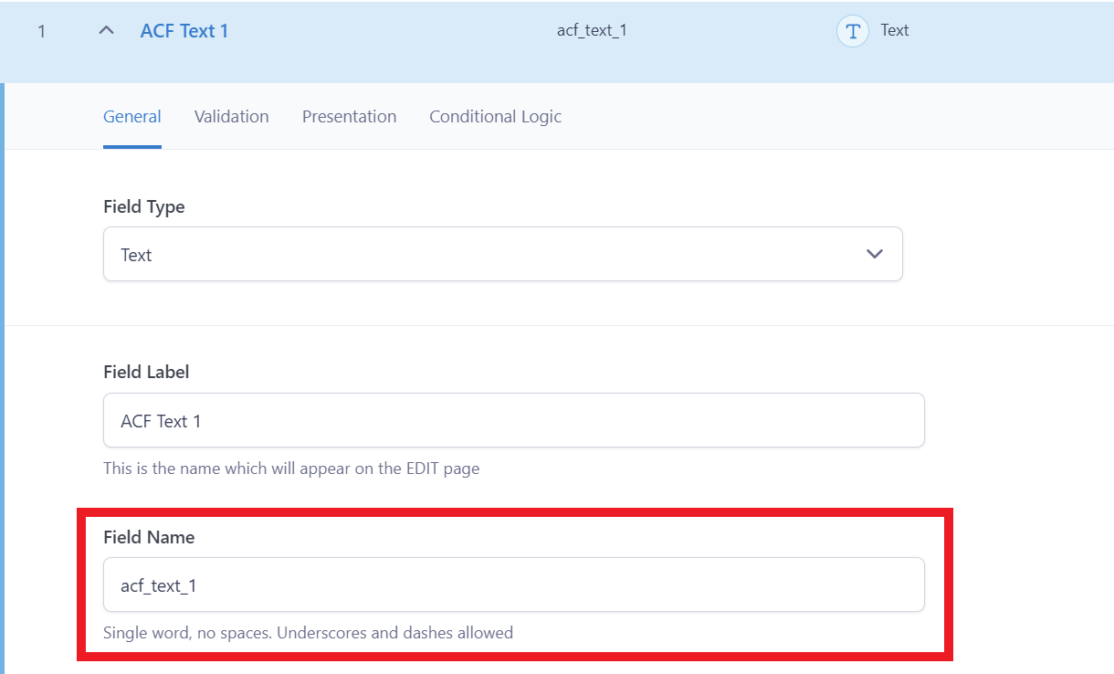
Task: Click the 'Single word, no spaces' hint
Action: (308, 632)
